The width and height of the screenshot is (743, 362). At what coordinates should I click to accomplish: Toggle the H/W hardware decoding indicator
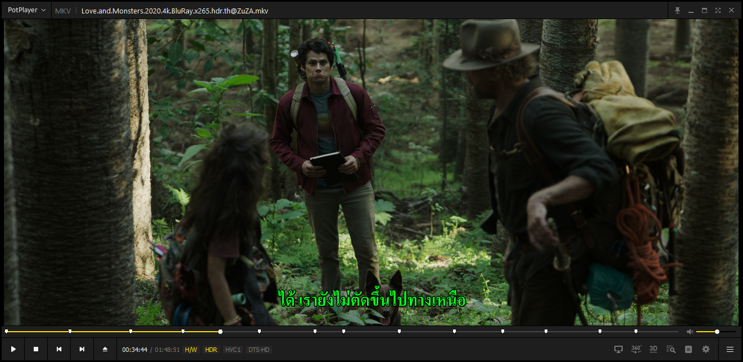(191, 350)
